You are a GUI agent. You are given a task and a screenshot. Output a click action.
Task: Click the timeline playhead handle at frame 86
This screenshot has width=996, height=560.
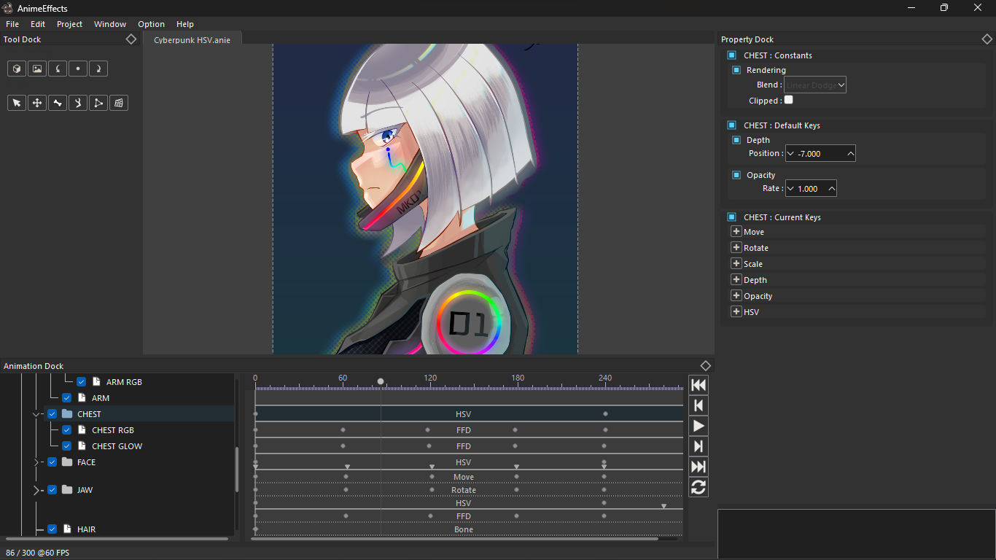[381, 381]
